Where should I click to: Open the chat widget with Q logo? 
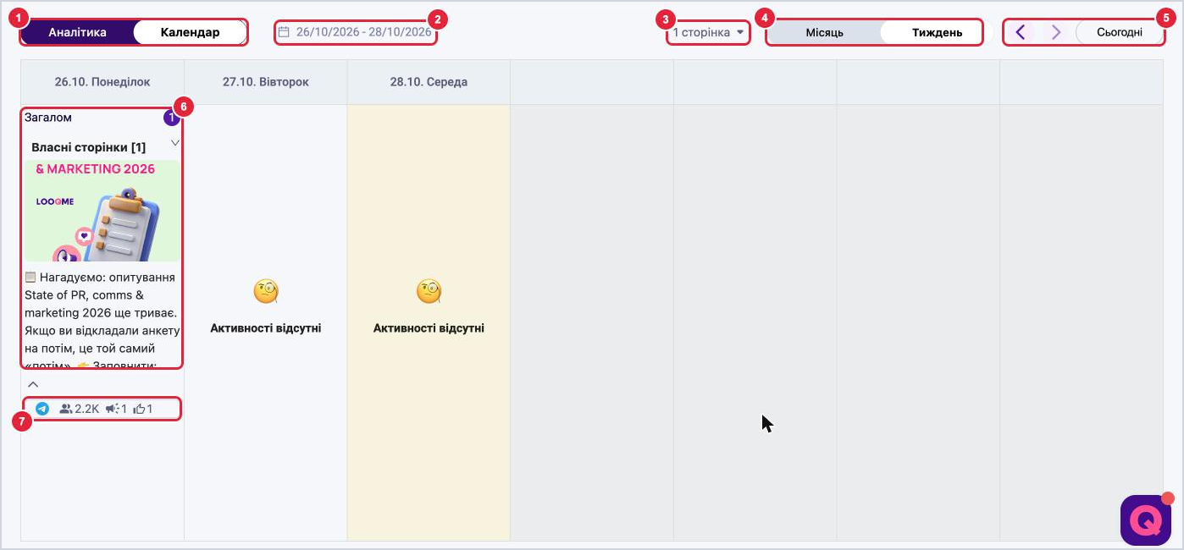pos(1145,520)
